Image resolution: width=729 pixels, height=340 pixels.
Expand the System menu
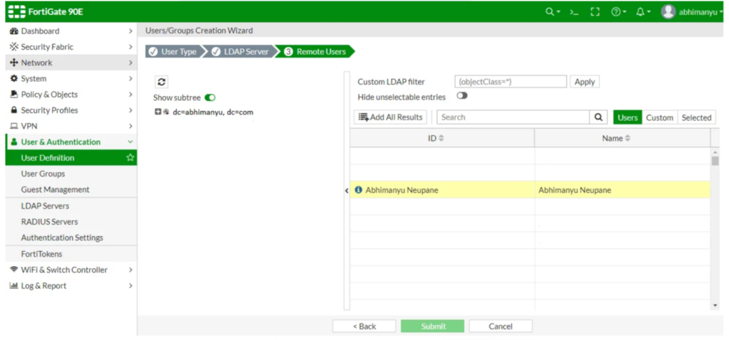click(71, 78)
